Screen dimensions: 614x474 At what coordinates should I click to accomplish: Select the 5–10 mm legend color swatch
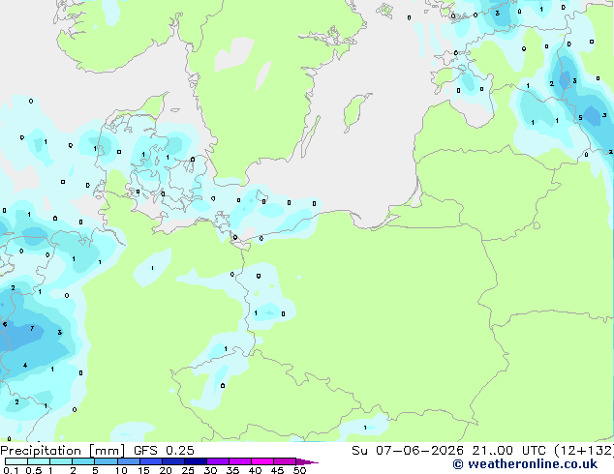106,461
